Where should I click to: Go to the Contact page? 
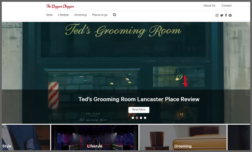coord(226,5)
